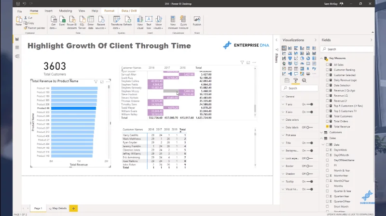Select the Q&A visual icon
This screenshot has width=386, height=216.
296,74
